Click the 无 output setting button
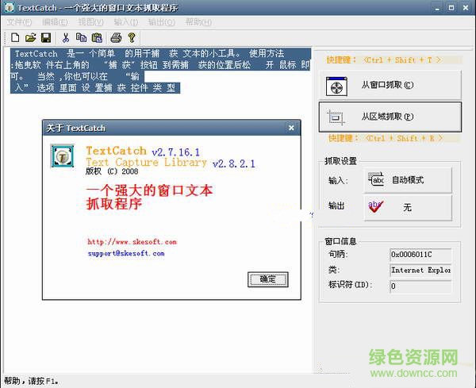Image resolution: width=476 pixels, height=388 pixels. pos(408,207)
